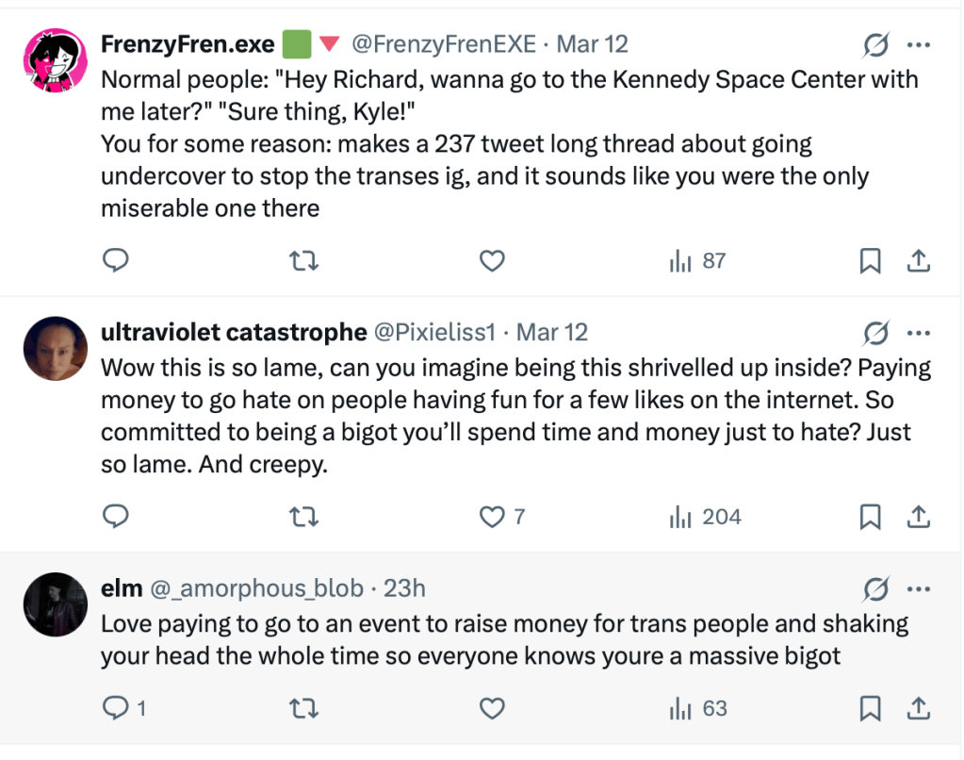
Task: Reply to ultraviolet catastrophe's tweet
Action: [115, 517]
